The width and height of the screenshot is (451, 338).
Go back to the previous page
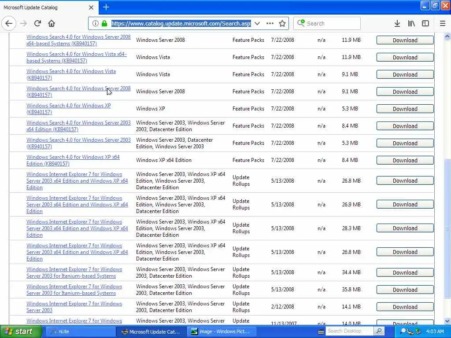click(9, 24)
